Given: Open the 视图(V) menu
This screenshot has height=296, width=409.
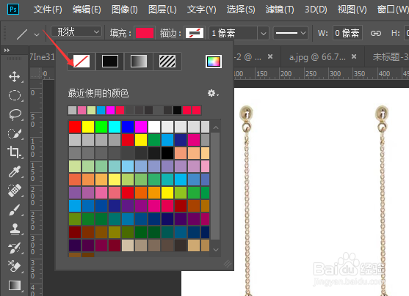Looking at the screenshot, I should (x=352, y=10).
